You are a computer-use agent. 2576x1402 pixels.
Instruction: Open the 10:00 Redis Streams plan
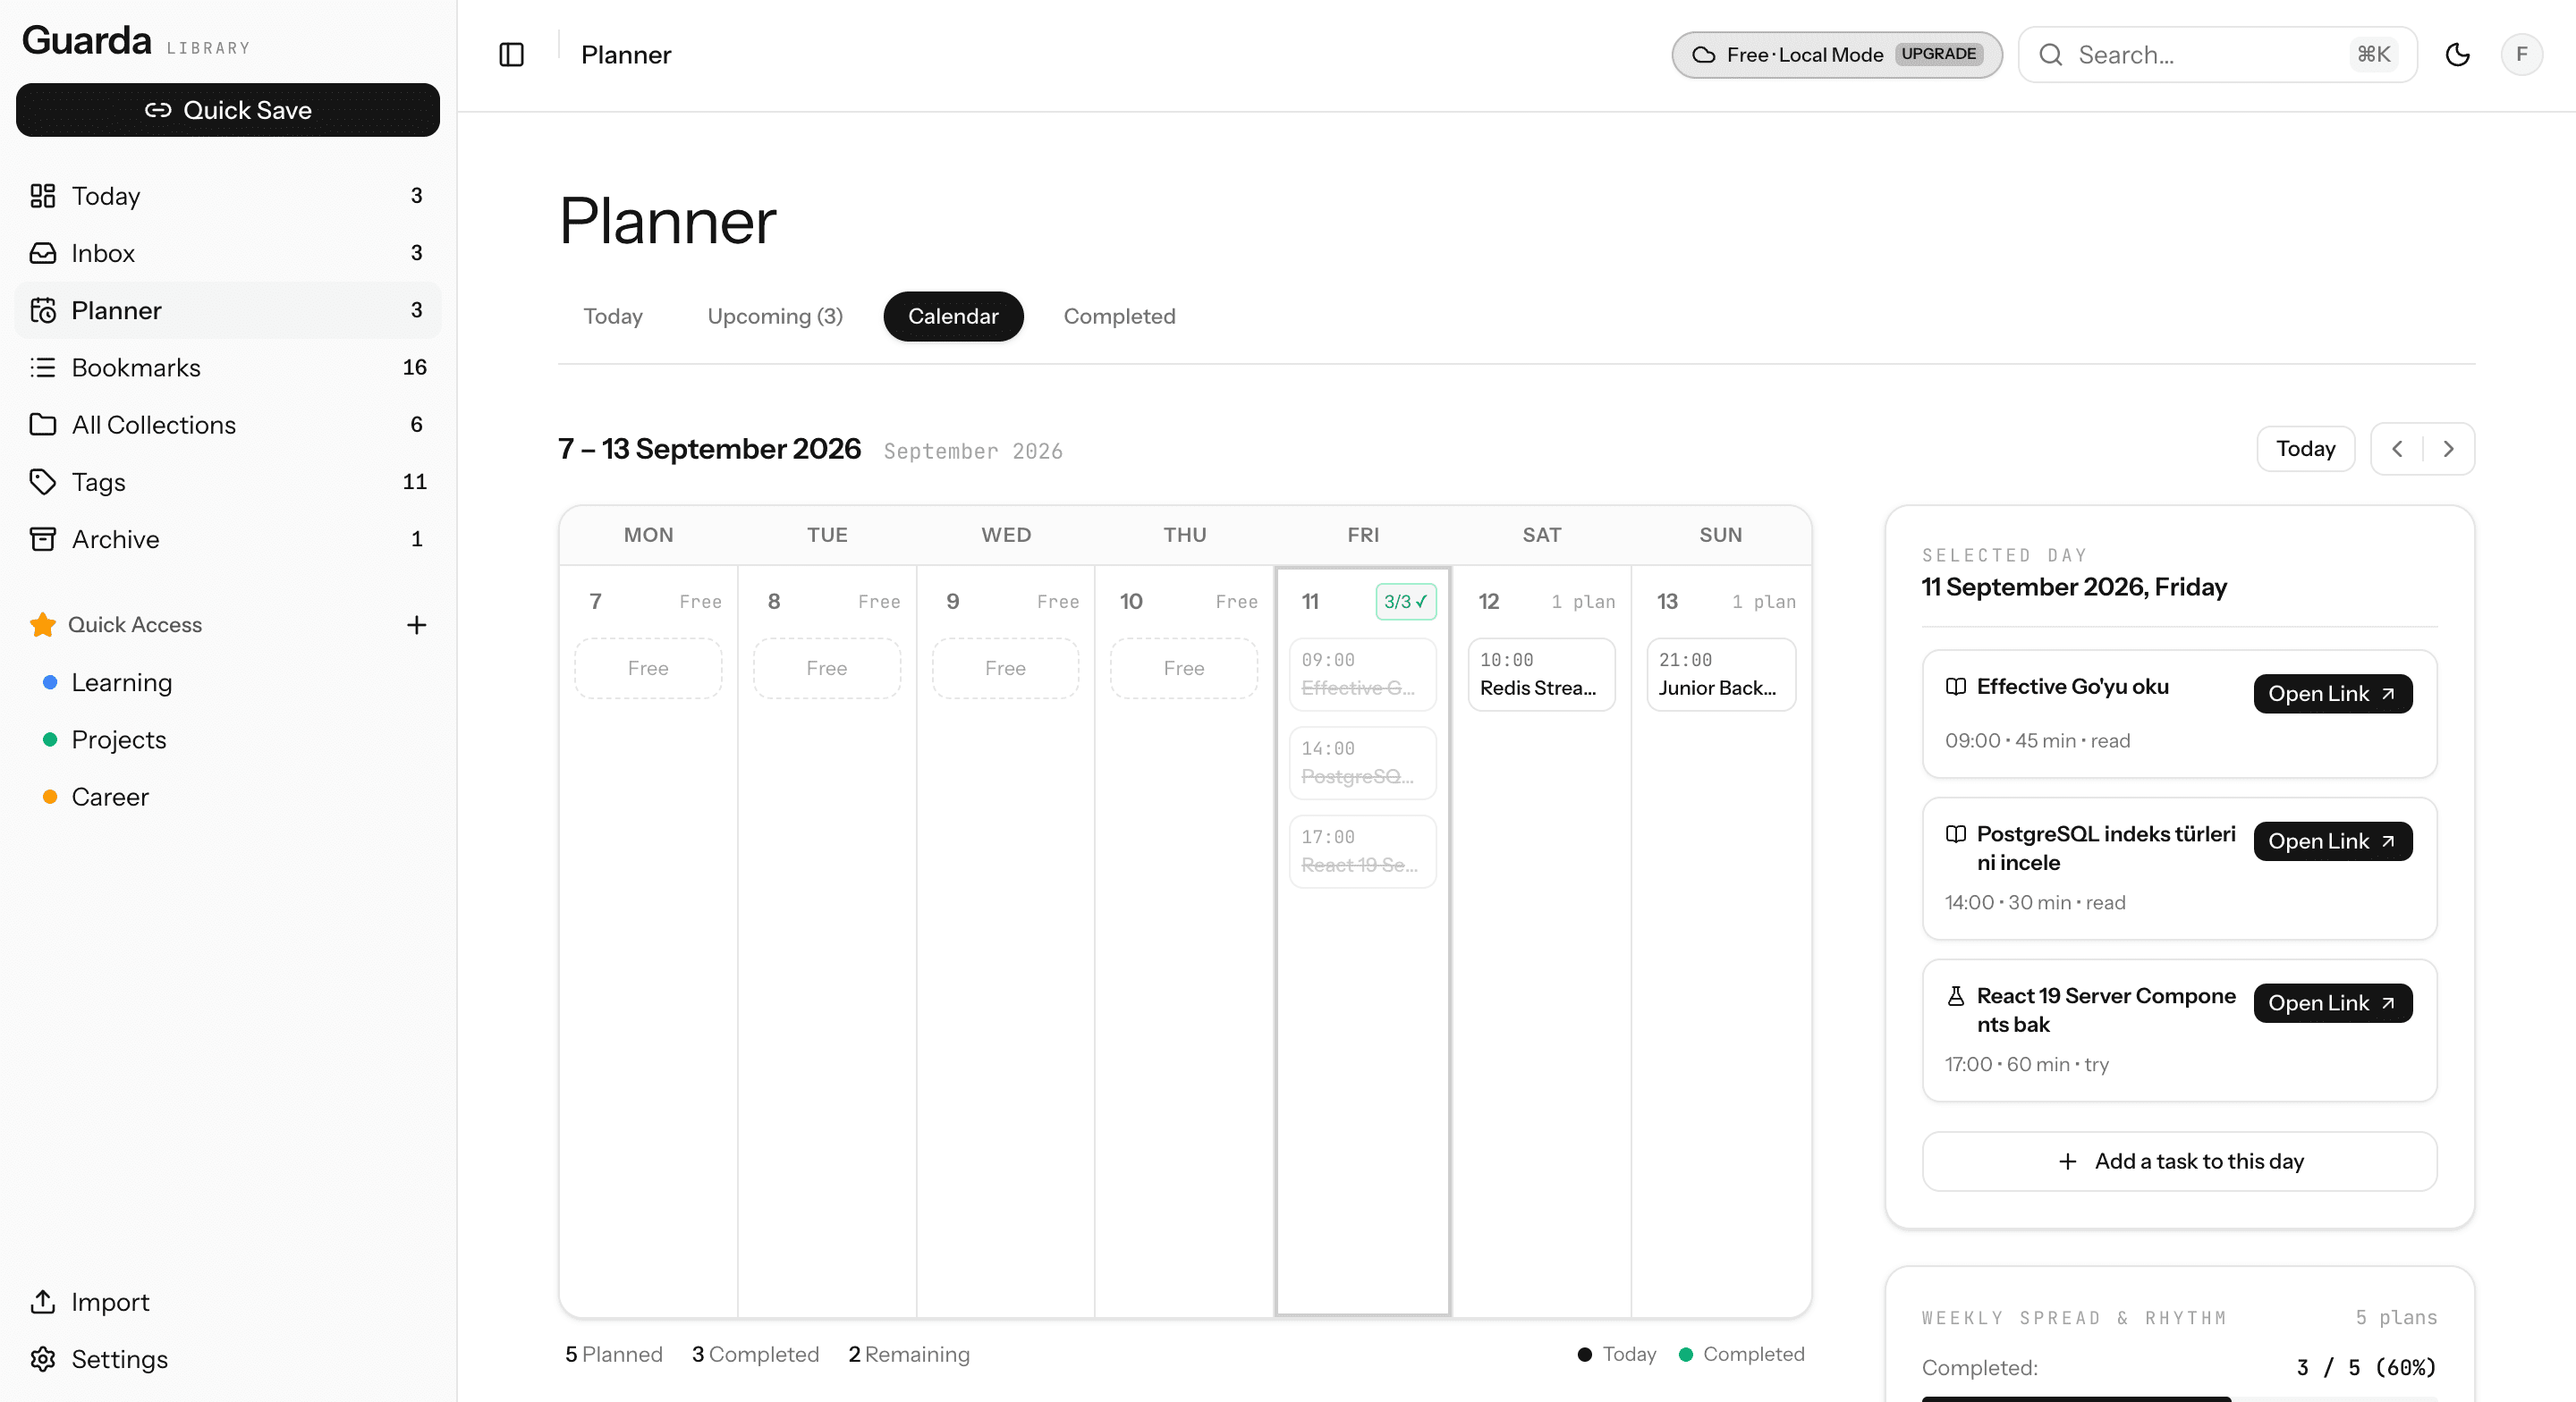tap(1541, 675)
